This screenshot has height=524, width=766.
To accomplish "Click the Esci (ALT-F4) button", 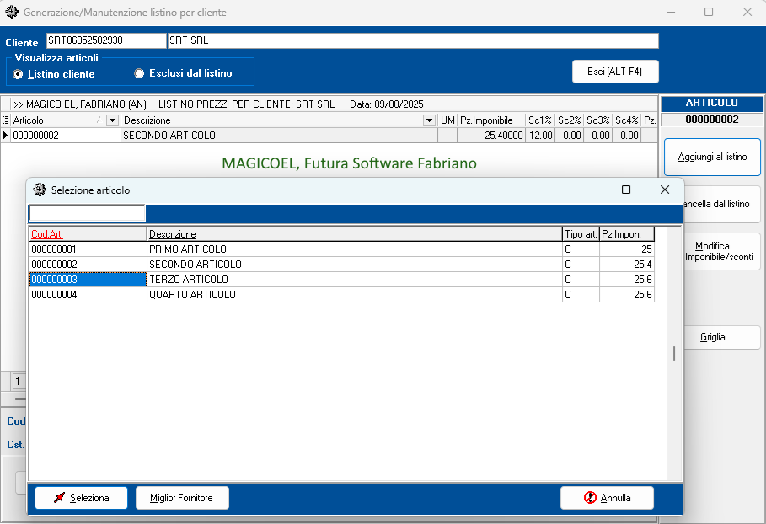I will click(615, 72).
